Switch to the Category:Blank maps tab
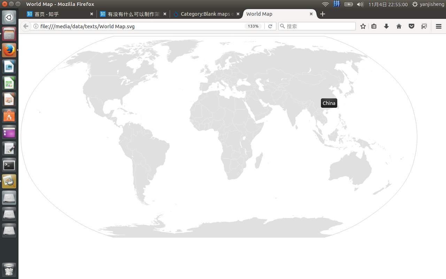 [x=206, y=14]
